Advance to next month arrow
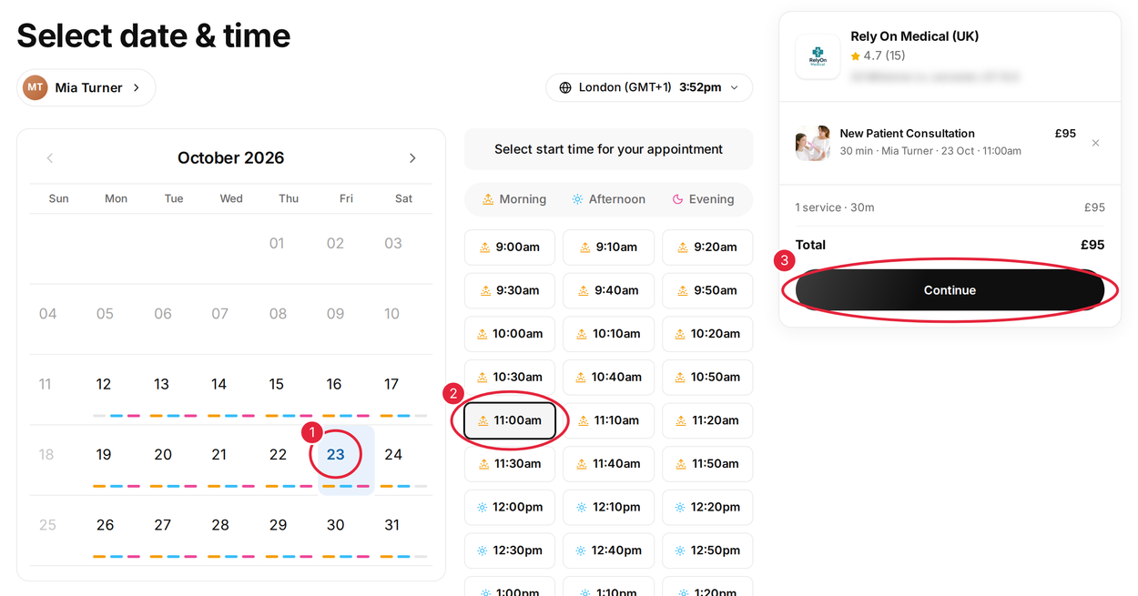This screenshot has height=596, width=1138. point(412,158)
